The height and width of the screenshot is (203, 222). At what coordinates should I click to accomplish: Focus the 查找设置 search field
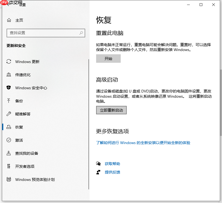click(x=46, y=33)
